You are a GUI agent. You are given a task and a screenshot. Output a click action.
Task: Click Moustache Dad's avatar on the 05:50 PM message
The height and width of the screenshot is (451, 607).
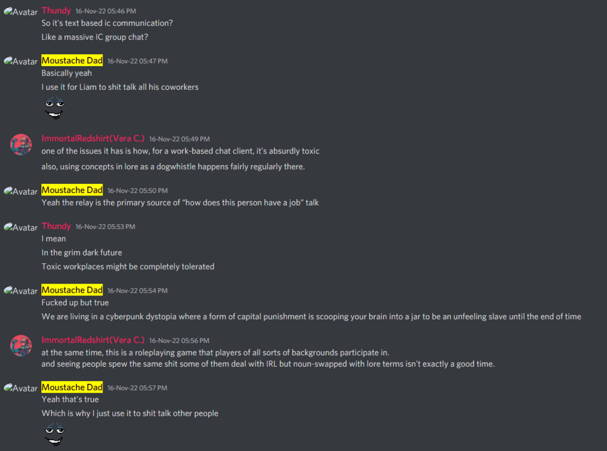tap(21, 191)
